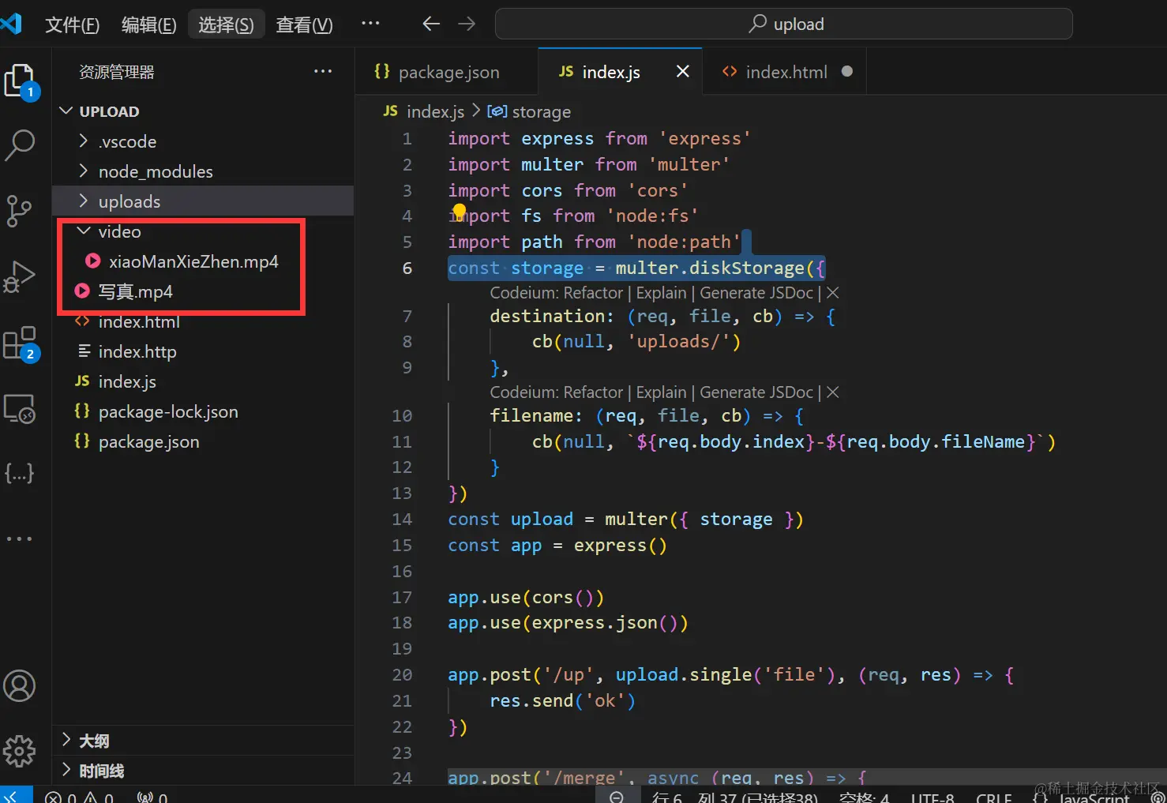
Task: Open the Extensions view
Action: pyautogui.click(x=21, y=343)
